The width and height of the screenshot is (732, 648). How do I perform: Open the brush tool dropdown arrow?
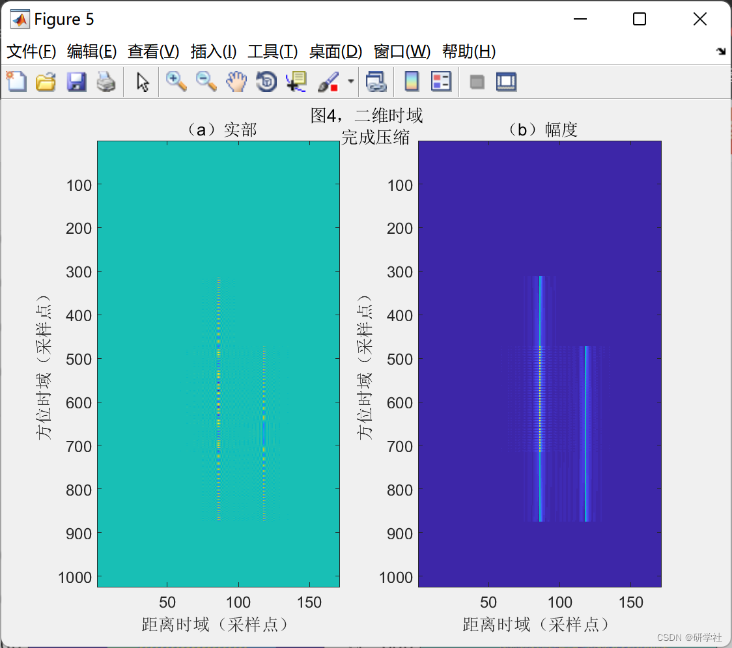pyautogui.click(x=350, y=83)
